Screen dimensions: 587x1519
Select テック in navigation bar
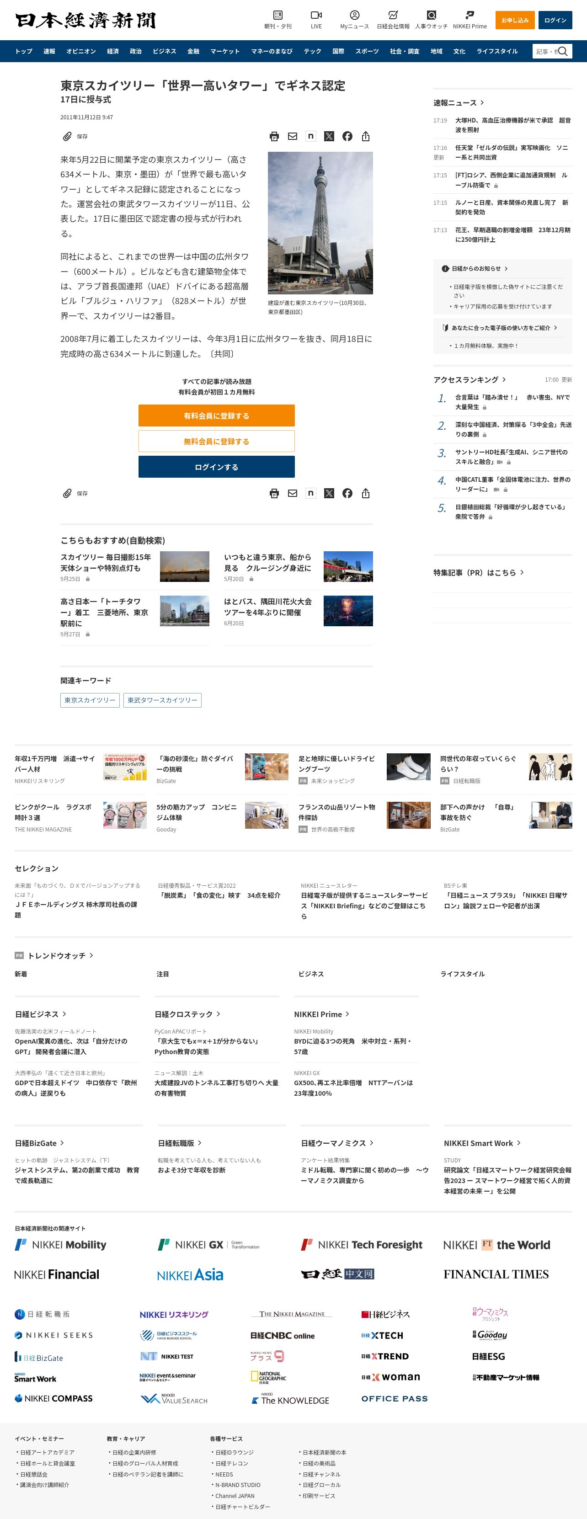pyautogui.click(x=313, y=51)
